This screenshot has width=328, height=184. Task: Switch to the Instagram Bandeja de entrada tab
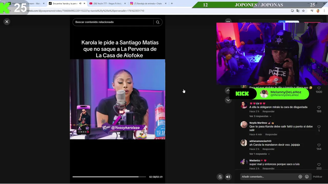pyautogui.click(x=148, y=4)
